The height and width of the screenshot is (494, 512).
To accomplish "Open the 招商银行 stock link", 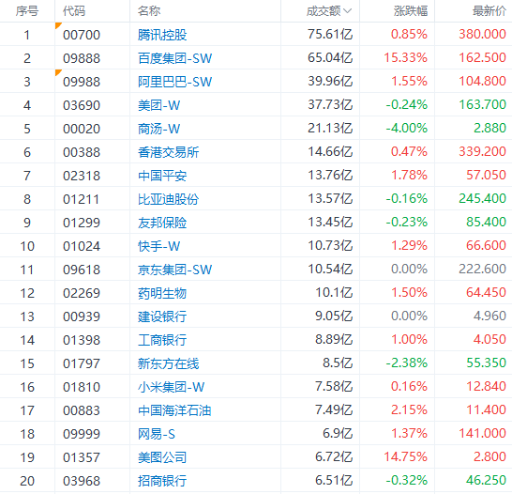I will pyautogui.click(x=162, y=481).
